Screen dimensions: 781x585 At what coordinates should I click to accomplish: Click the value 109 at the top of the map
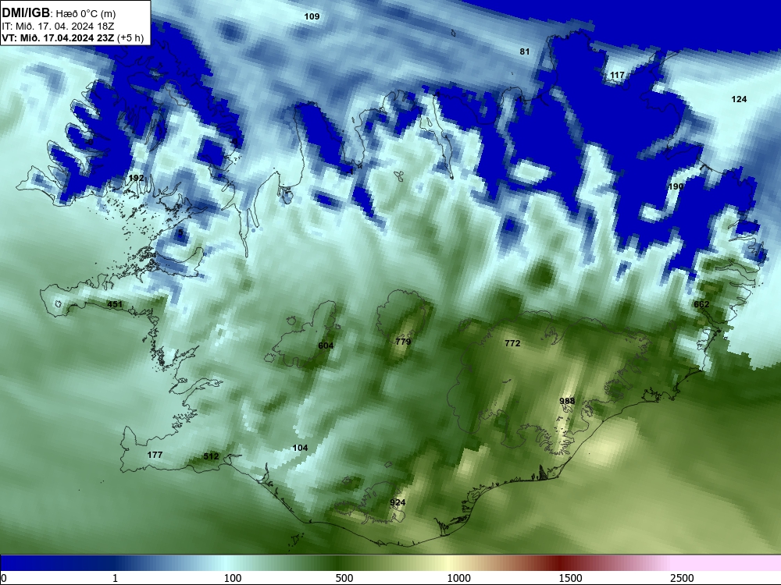click(312, 16)
